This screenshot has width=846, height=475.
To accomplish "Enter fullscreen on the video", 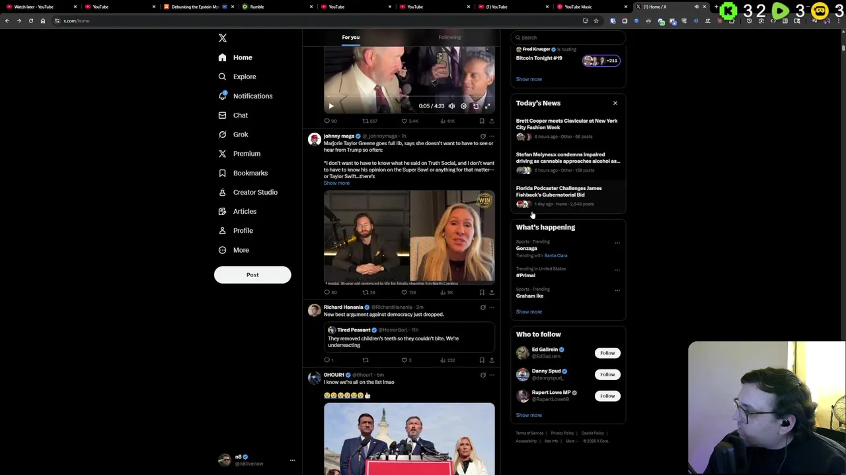I will pyautogui.click(x=487, y=106).
